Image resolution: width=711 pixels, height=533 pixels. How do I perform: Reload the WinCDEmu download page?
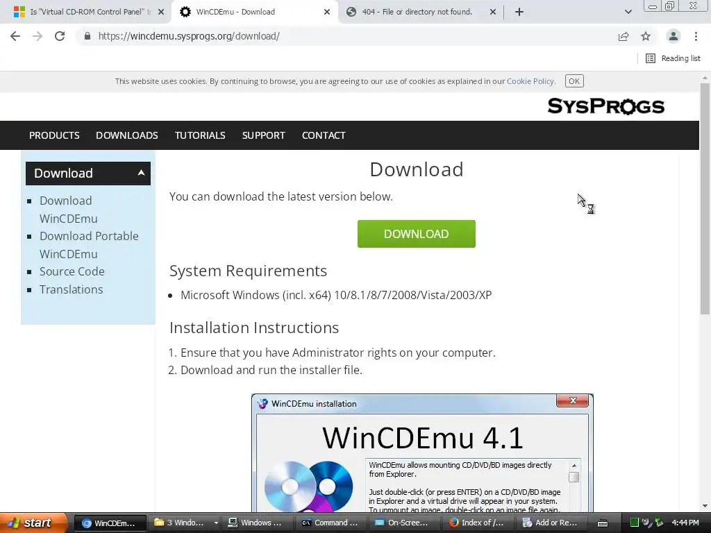(60, 36)
